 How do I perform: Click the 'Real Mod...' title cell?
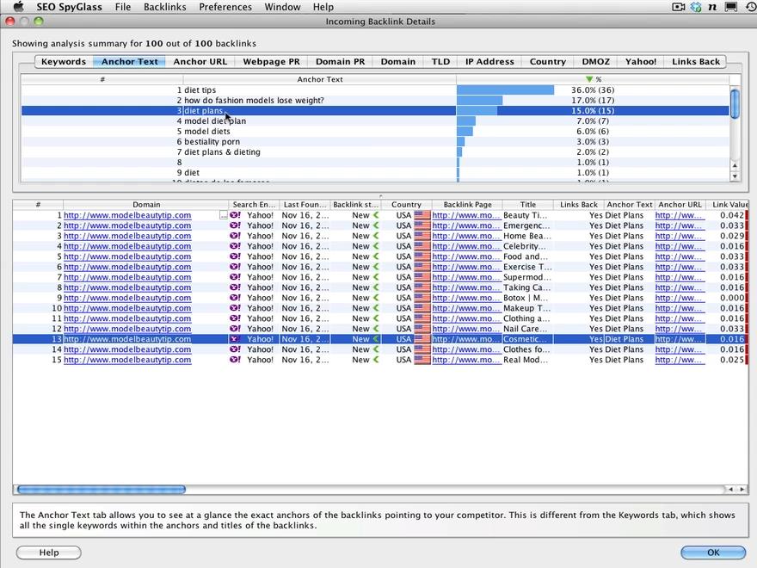coord(526,360)
